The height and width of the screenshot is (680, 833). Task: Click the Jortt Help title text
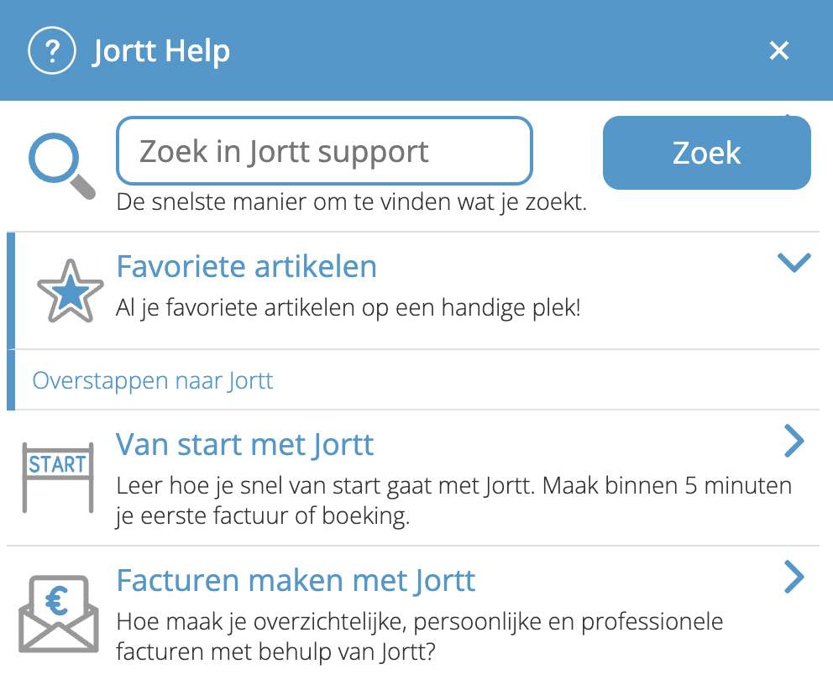pyautogui.click(x=161, y=51)
